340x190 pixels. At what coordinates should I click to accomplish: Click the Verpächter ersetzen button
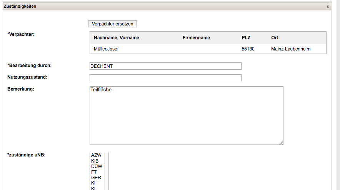[x=112, y=24]
